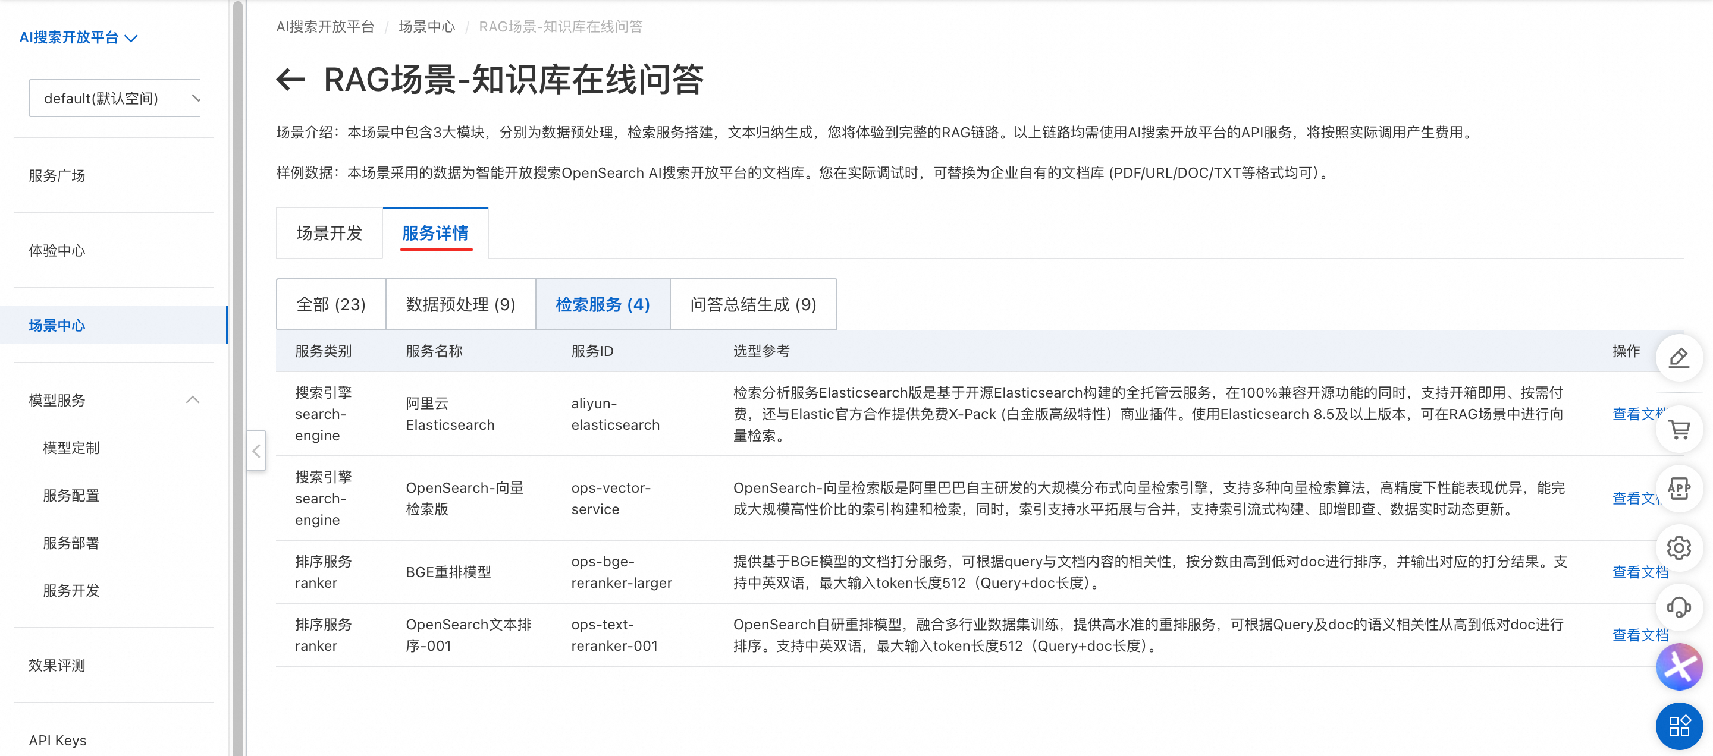Expand the AI搜索开放平台 platform dropdown
Screen dimensions: 1713x756
pos(79,38)
